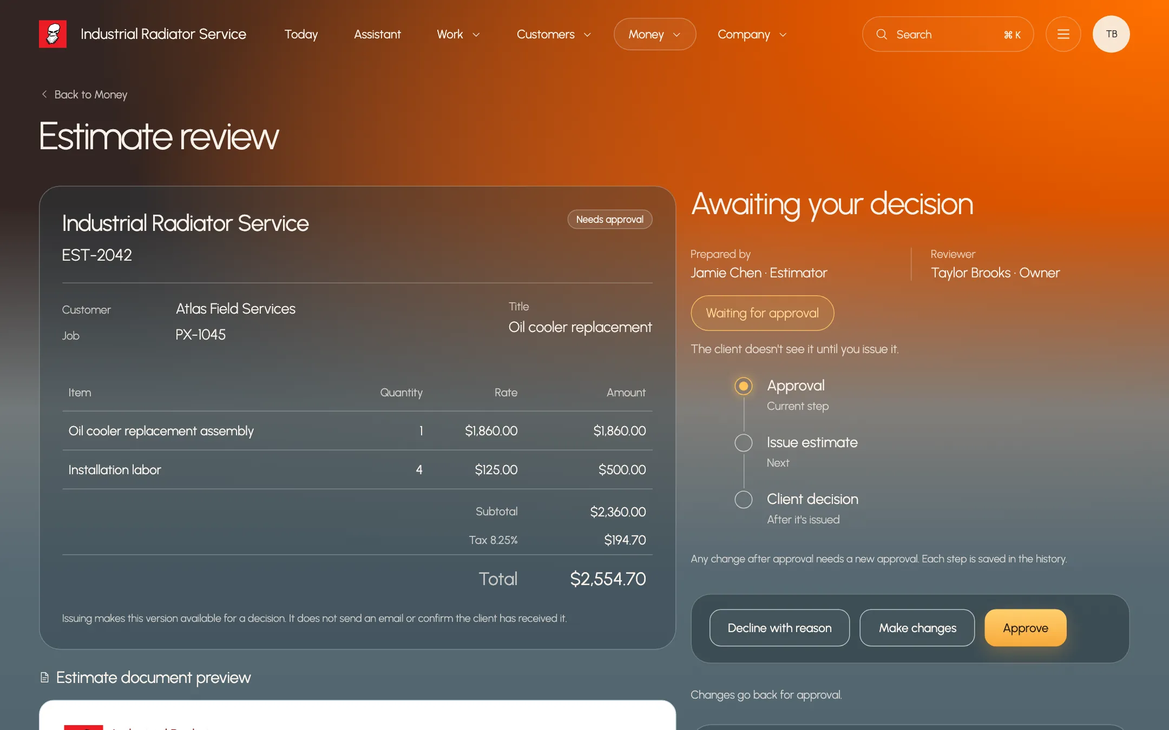Click the total amount $2,554.70
Screen dimensions: 1169x730
(608, 579)
